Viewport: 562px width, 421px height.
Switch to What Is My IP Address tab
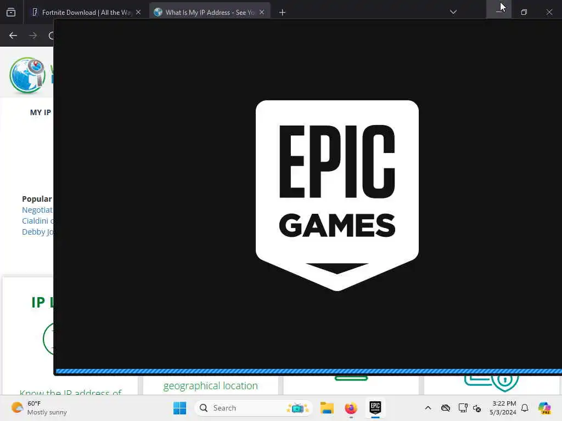pos(210,12)
